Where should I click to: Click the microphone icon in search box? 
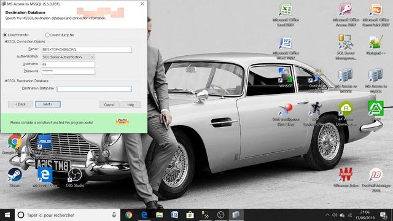pos(114,215)
